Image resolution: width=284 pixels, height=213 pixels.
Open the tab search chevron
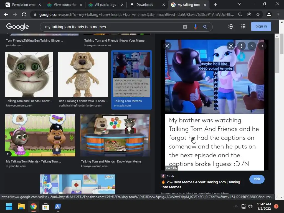click(239, 4)
